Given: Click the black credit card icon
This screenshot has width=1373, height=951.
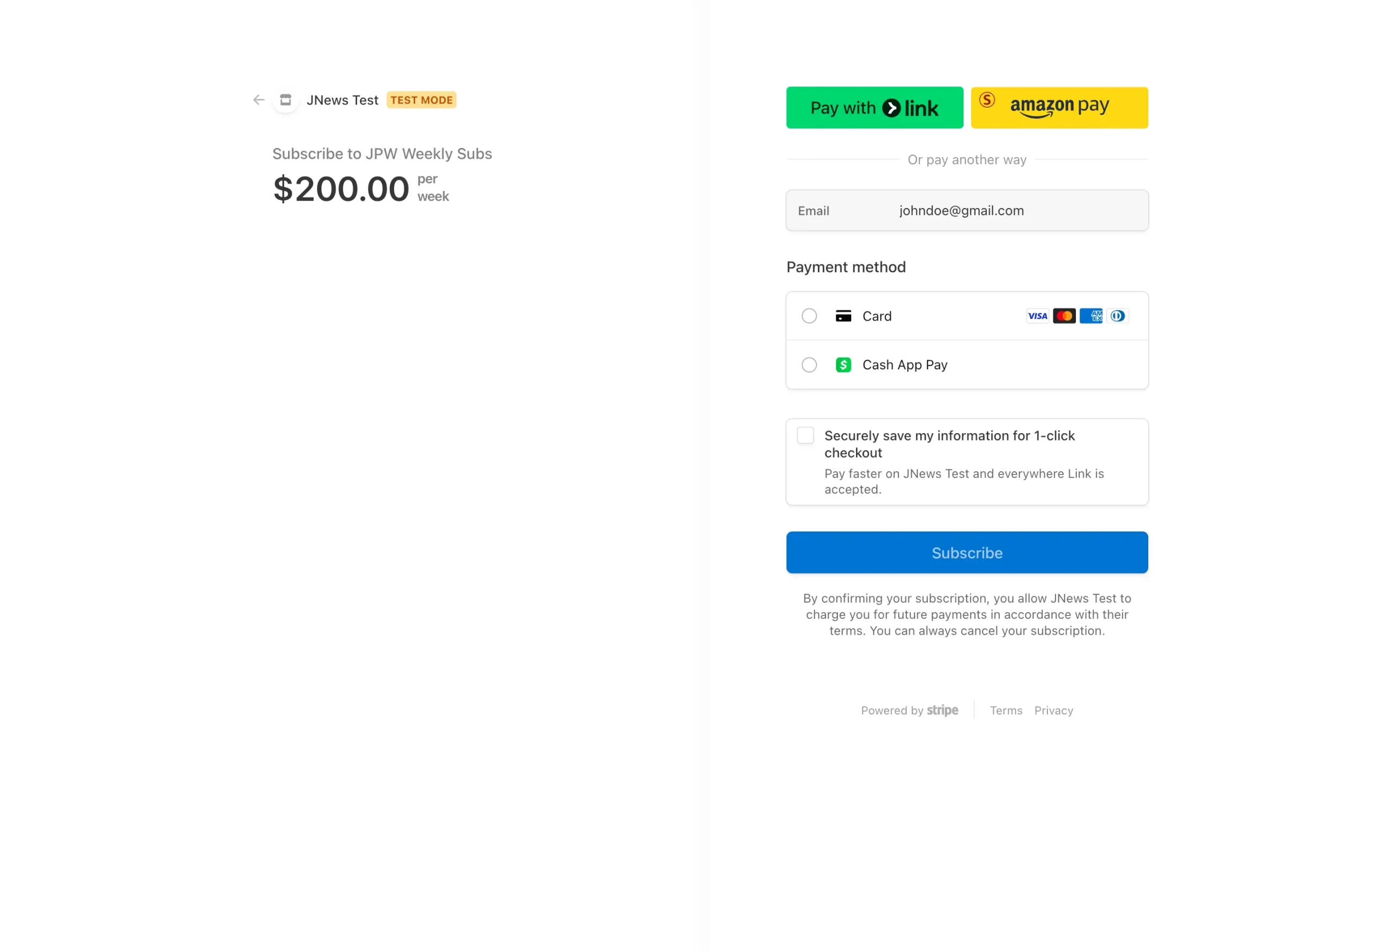Looking at the screenshot, I should 843,316.
